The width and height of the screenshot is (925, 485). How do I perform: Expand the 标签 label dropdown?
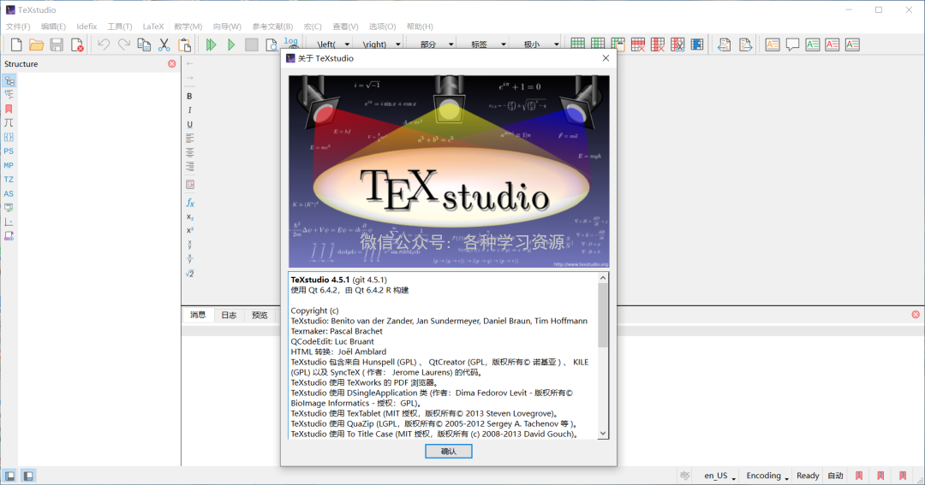point(504,44)
